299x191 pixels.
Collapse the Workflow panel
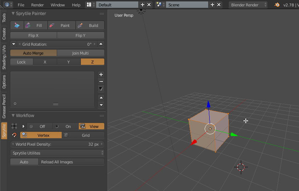click(x=13, y=116)
